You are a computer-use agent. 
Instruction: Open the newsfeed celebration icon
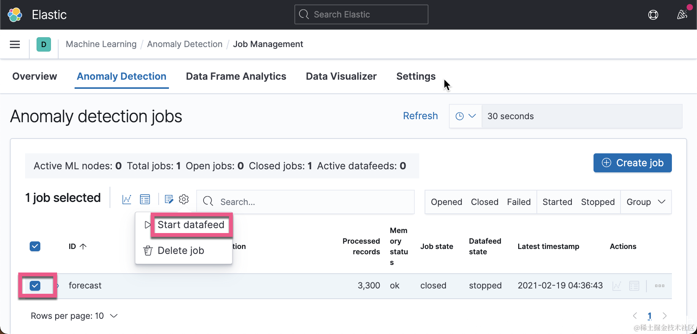pos(682,15)
